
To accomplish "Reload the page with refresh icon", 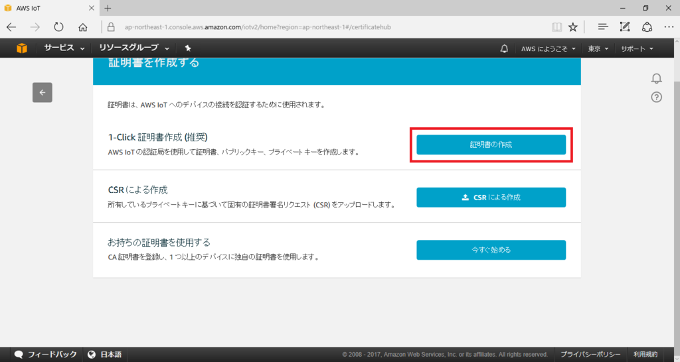I will [x=58, y=27].
